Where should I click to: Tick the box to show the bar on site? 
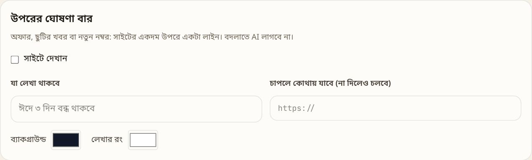(15, 60)
